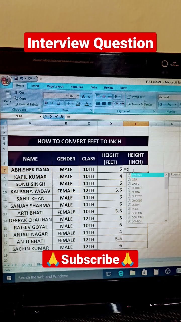181x322 pixels.
Task: Confirm the formula entry with checkmark icon
Action: click(x=56, y=116)
